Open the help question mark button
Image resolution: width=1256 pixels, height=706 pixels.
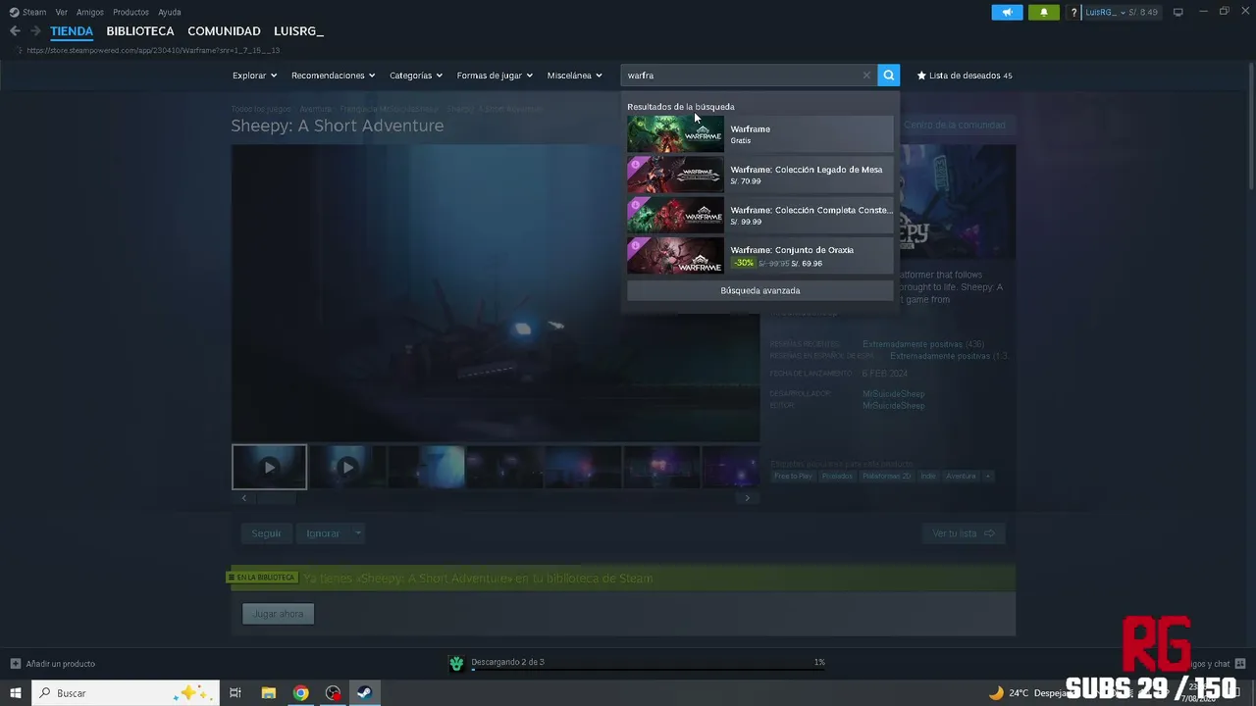pyautogui.click(x=1074, y=12)
